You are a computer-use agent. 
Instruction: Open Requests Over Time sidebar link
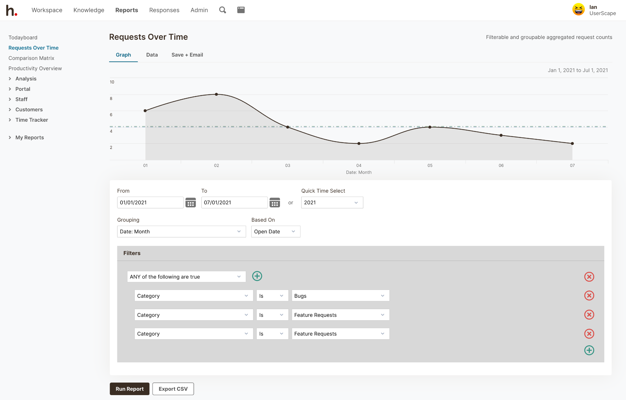(34, 48)
